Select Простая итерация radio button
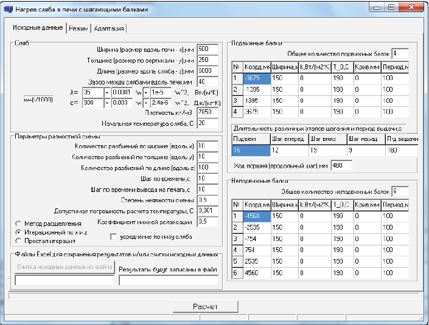429x325 pixels. (x=18, y=241)
